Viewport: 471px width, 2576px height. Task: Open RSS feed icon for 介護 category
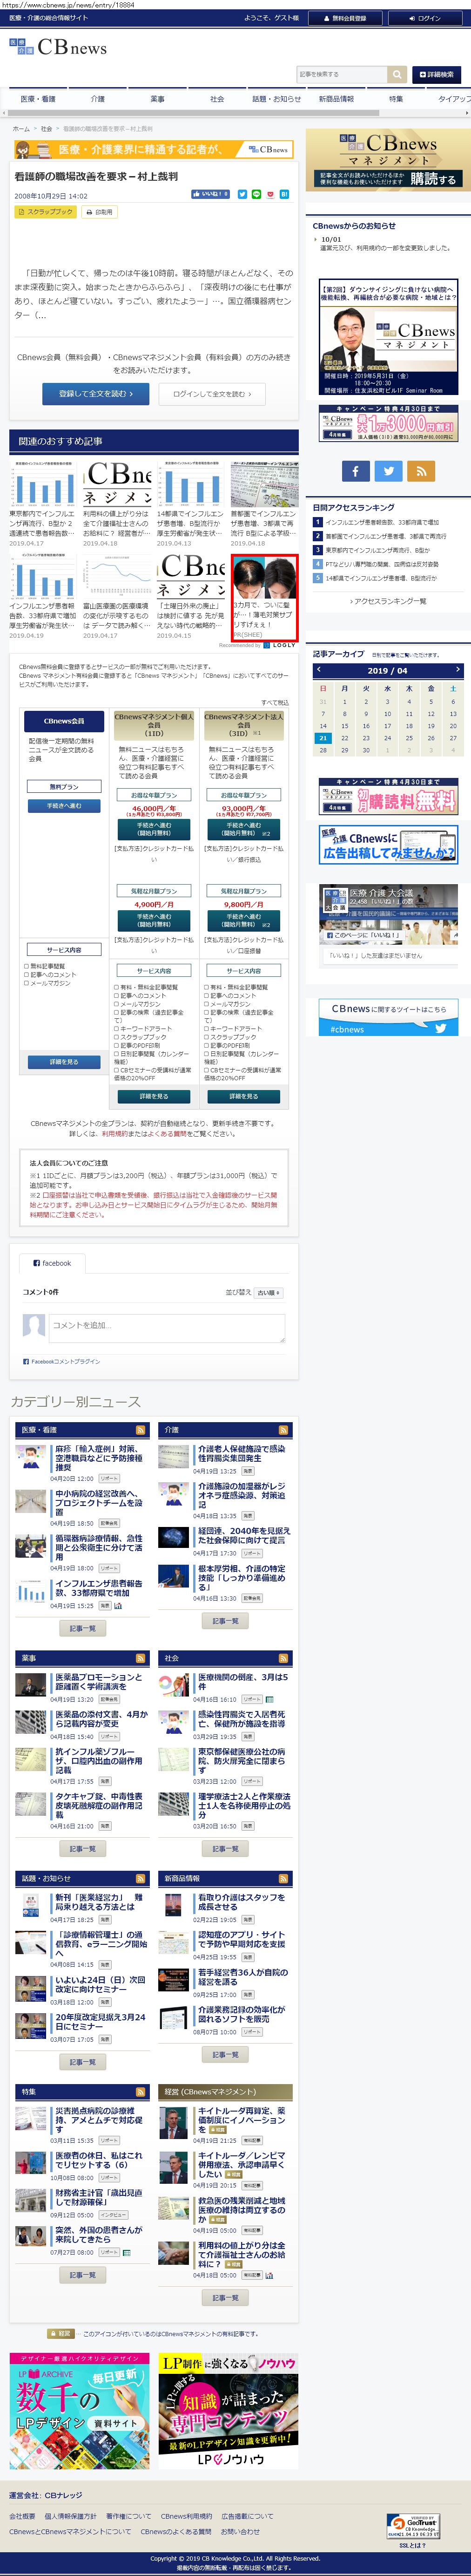[284, 1430]
